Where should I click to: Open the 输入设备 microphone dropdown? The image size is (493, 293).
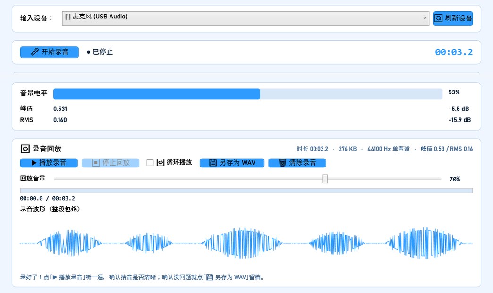245,18
